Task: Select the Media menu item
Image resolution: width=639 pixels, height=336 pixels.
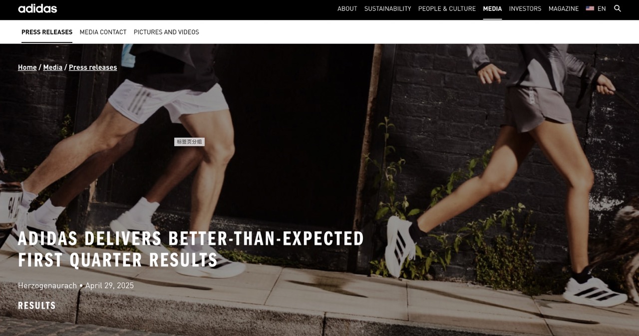Action: pos(492,8)
